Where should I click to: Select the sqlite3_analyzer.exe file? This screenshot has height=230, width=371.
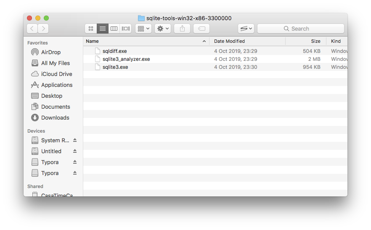126,59
